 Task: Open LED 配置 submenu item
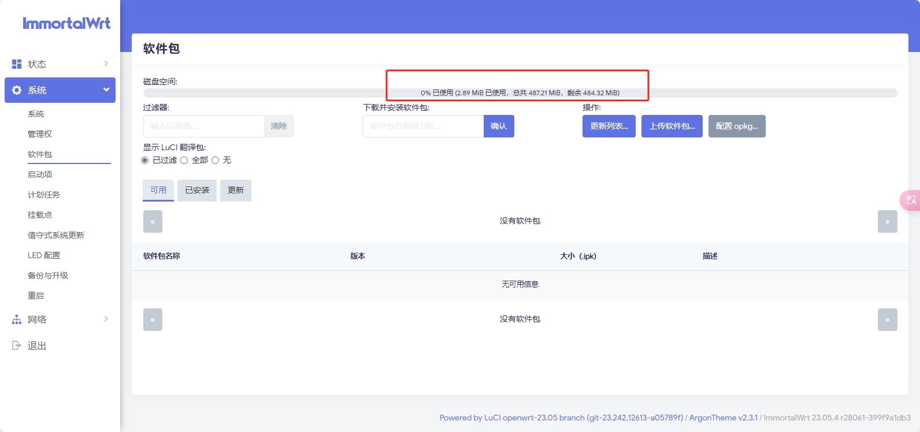[x=44, y=255]
